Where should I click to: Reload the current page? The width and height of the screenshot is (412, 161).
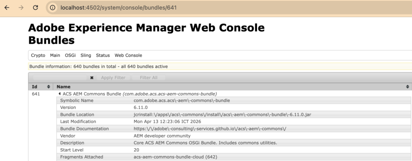pyautogui.click(x=35, y=8)
